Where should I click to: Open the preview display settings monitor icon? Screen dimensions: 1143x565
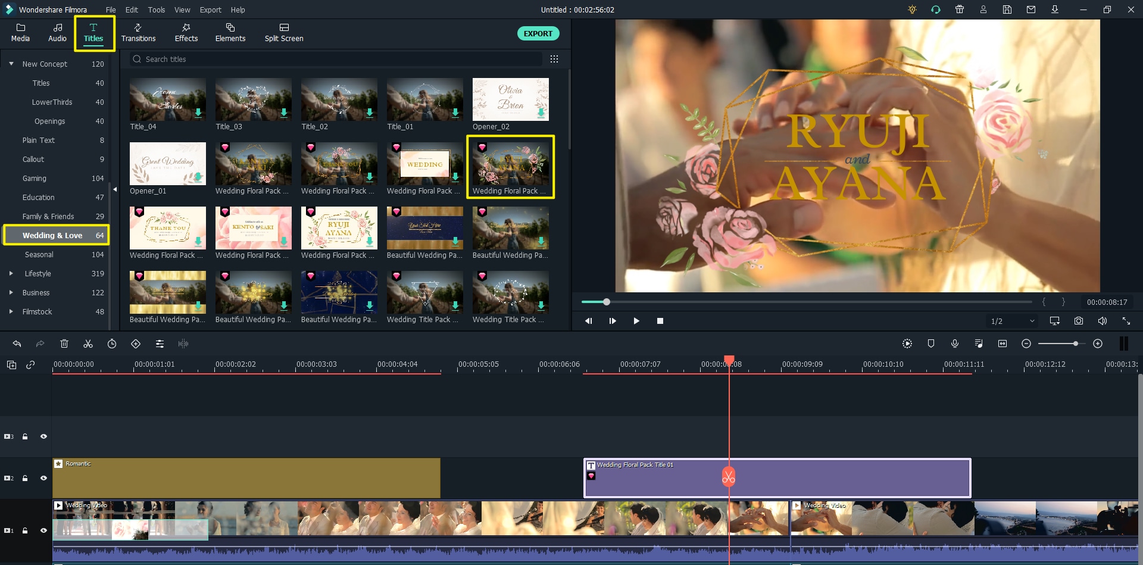[1055, 321]
